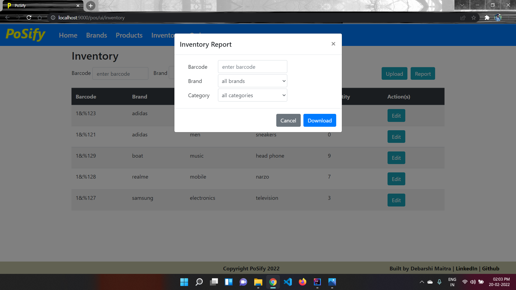Show hidden system tray icons

coord(422,282)
